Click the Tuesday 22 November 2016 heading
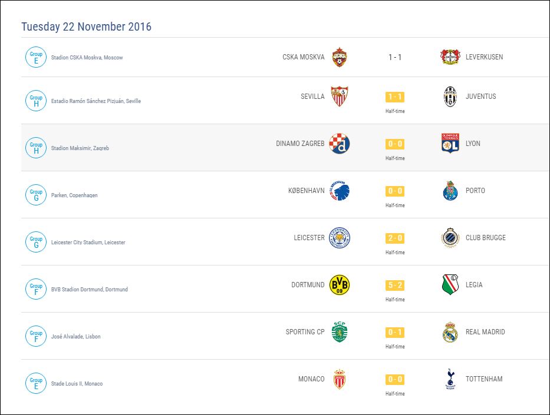This screenshot has height=415, width=550. pos(86,27)
